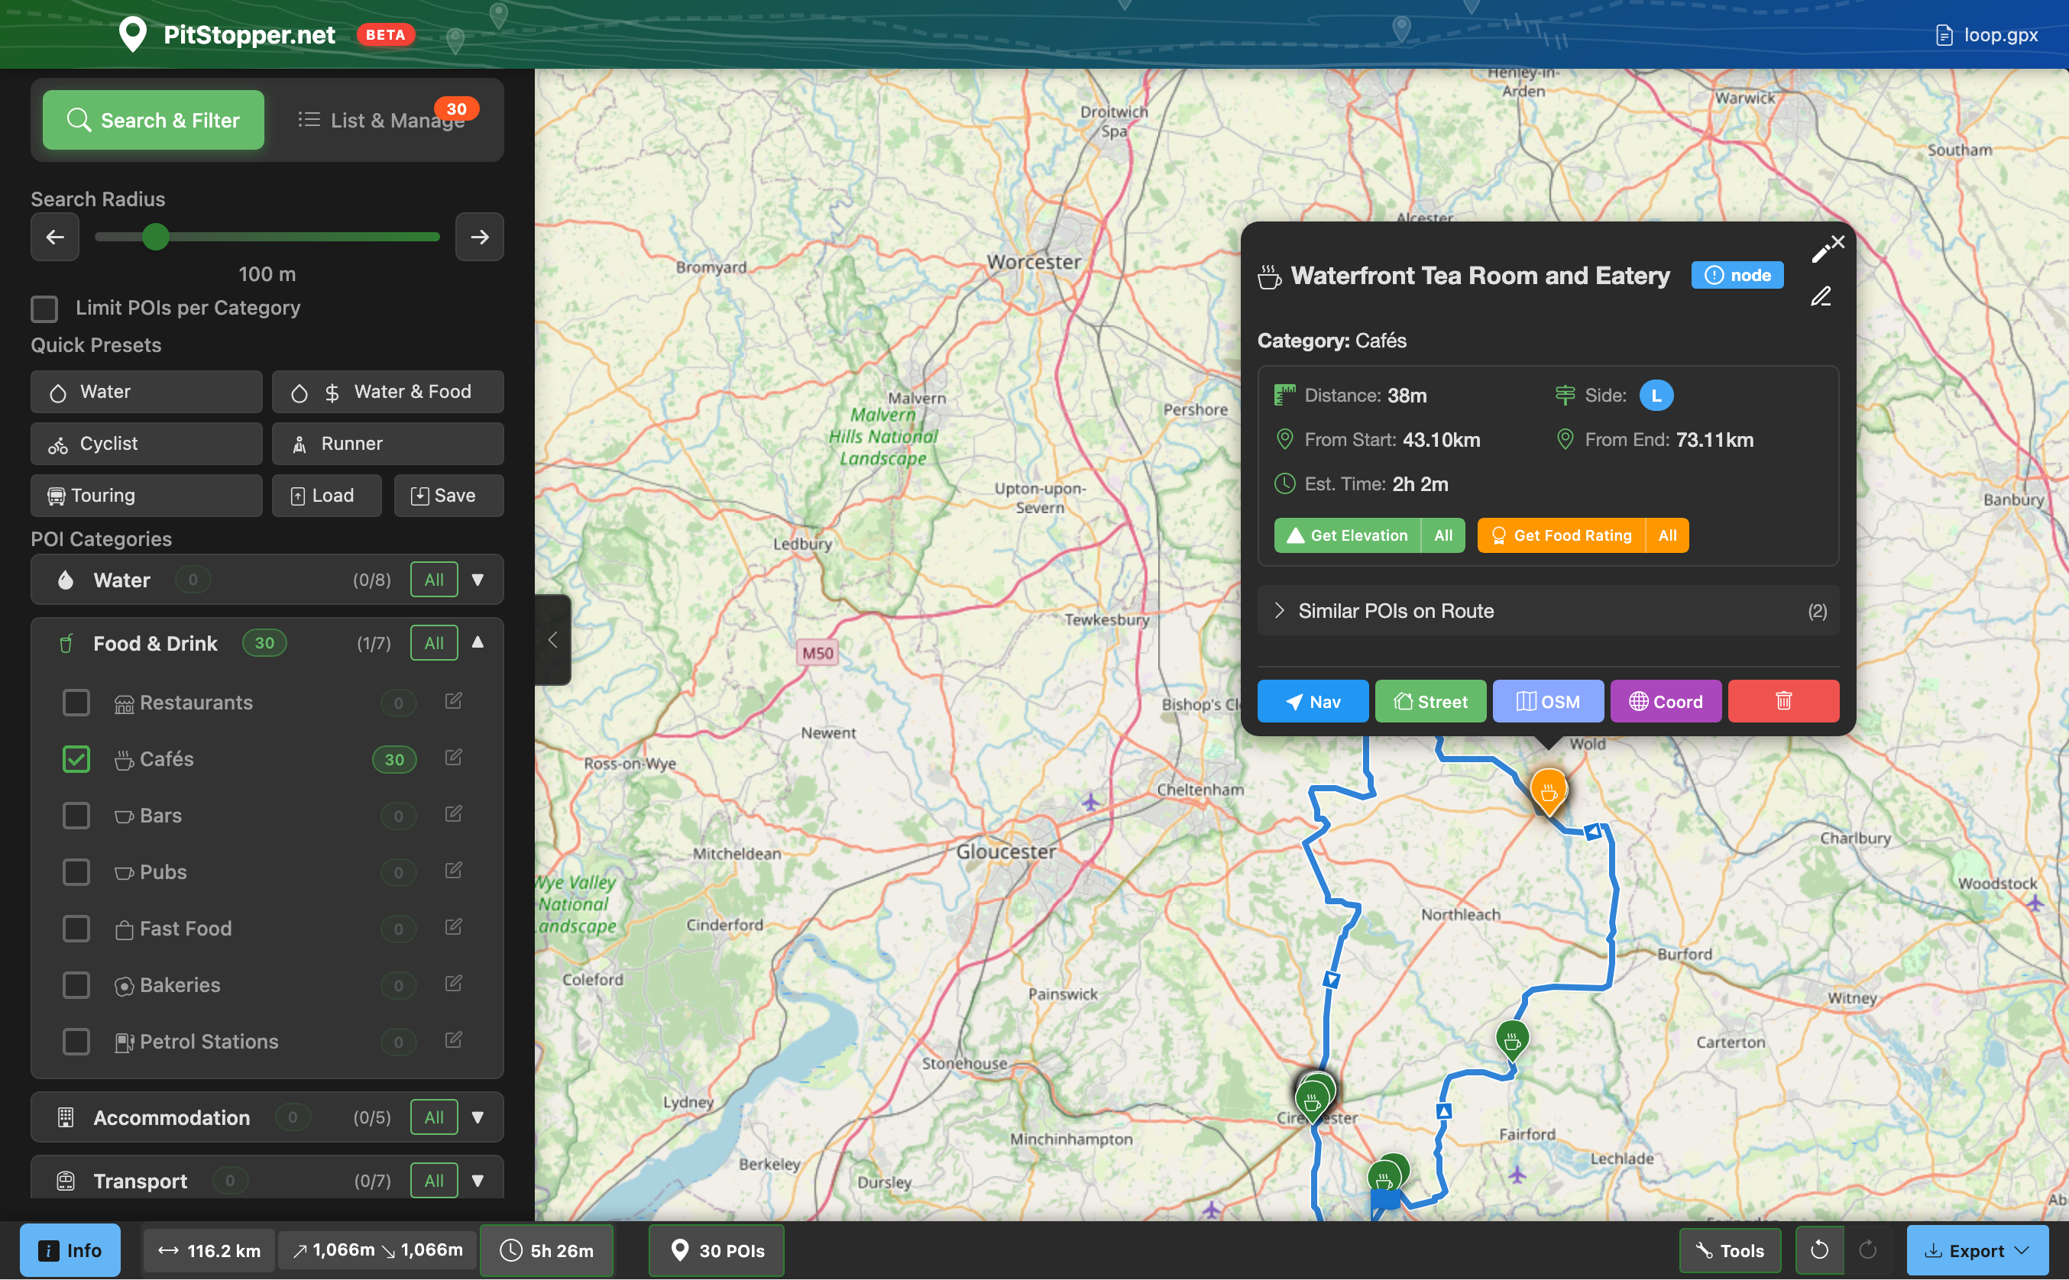Click the Get Food Rating button
Screen dimensions: 2069x1280
(x=1561, y=535)
